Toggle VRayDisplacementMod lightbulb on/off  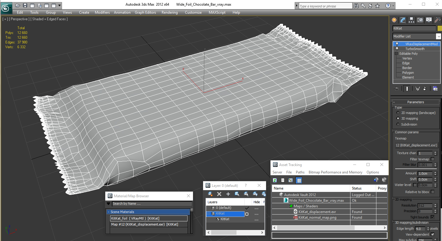(397, 44)
